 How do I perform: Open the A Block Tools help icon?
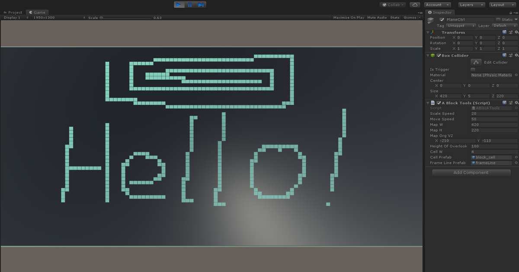click(504, 103)
